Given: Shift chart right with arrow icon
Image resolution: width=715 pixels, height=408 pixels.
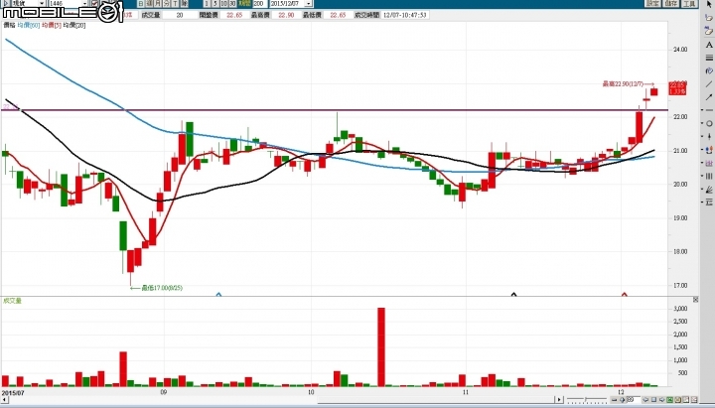Looking at the screenshot, I should point(662,400).
